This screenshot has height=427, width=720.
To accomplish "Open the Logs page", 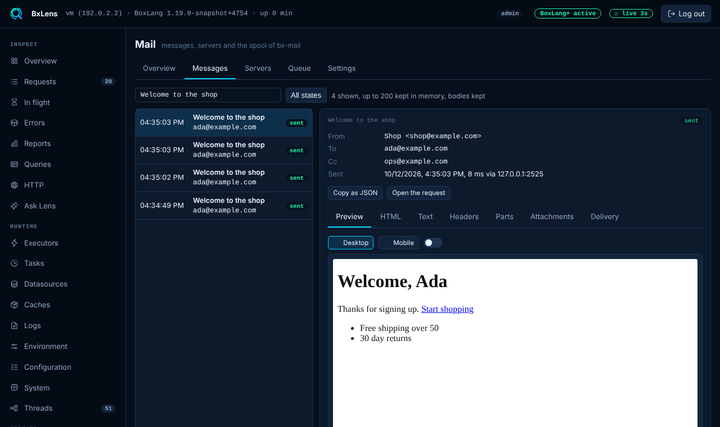I will pyautogui.click(x=62, y=325).
